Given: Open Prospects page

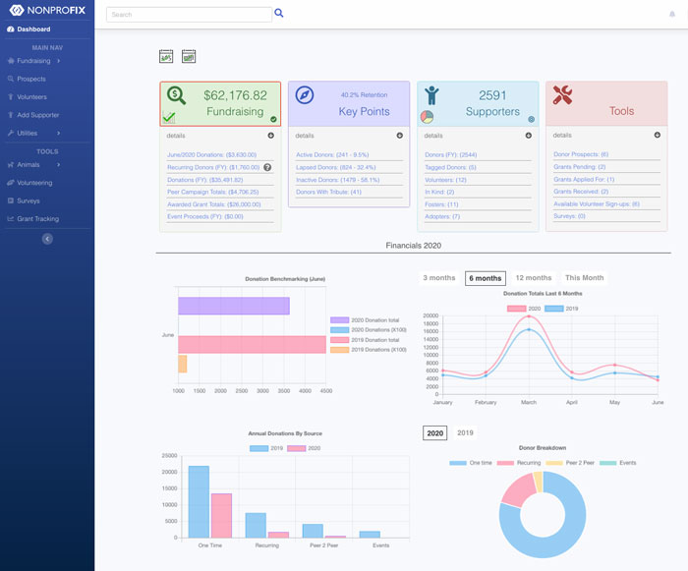Looking at the screenshot, I should point(31,79).
